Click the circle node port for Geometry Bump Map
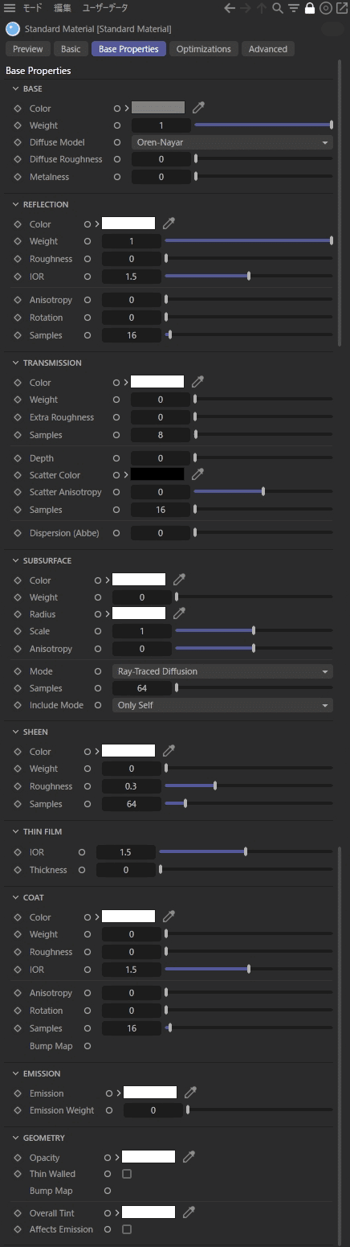This screenshot has width=350, height=1247. pyautogui.click(x=108, y=1191)
